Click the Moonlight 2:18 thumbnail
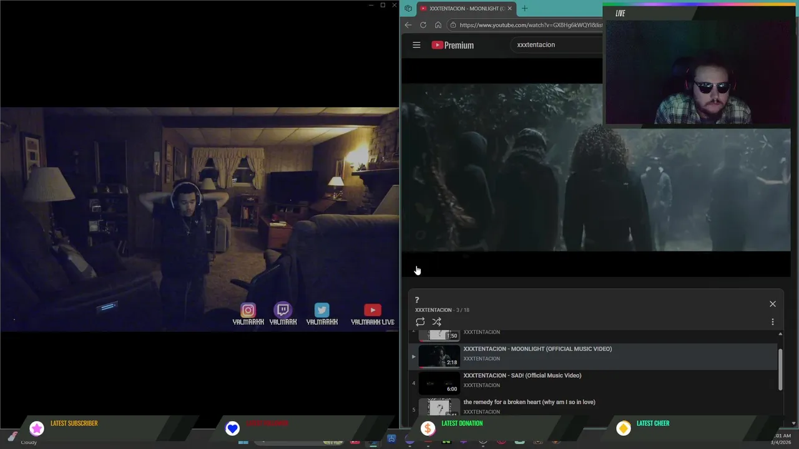Image resolution: width=799 pixels, height=449 pixels. click(x=439, y=355)
